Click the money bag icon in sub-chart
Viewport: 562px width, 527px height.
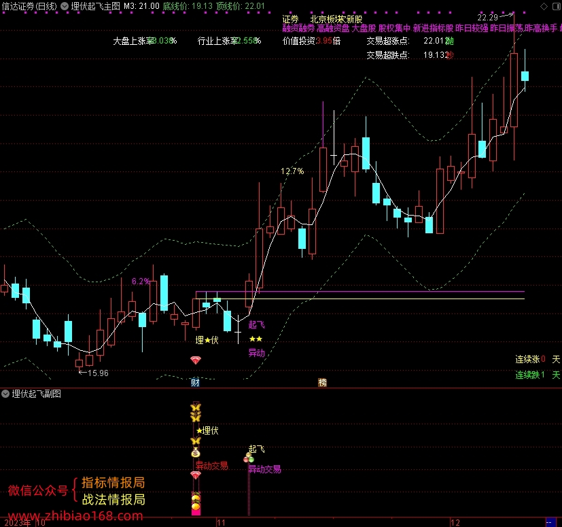(x=196, y=452)
